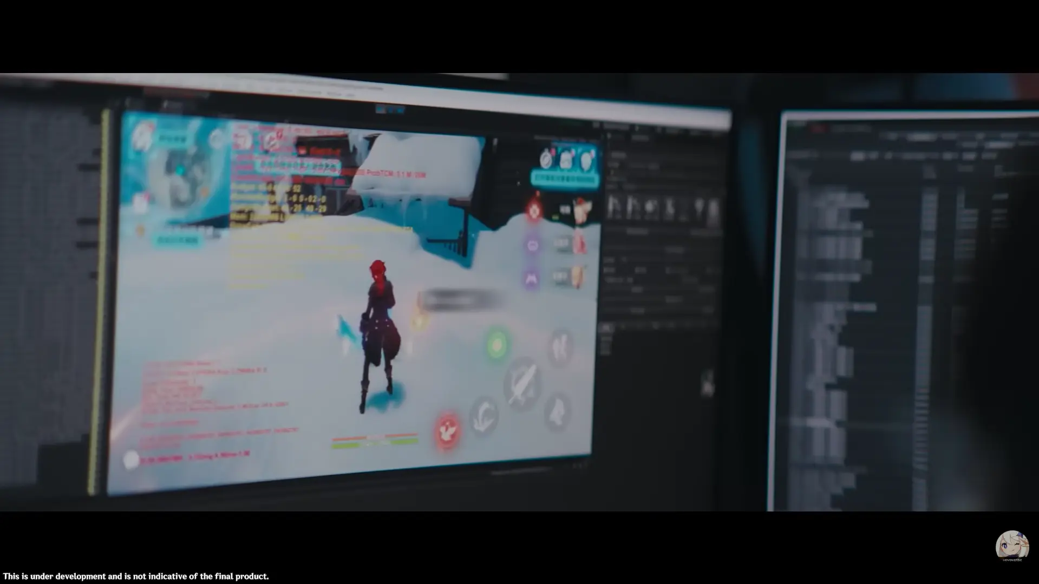Switch to the third party character portrait
This screenshot has width=1039, height=584.
click(x=577, y=277)
